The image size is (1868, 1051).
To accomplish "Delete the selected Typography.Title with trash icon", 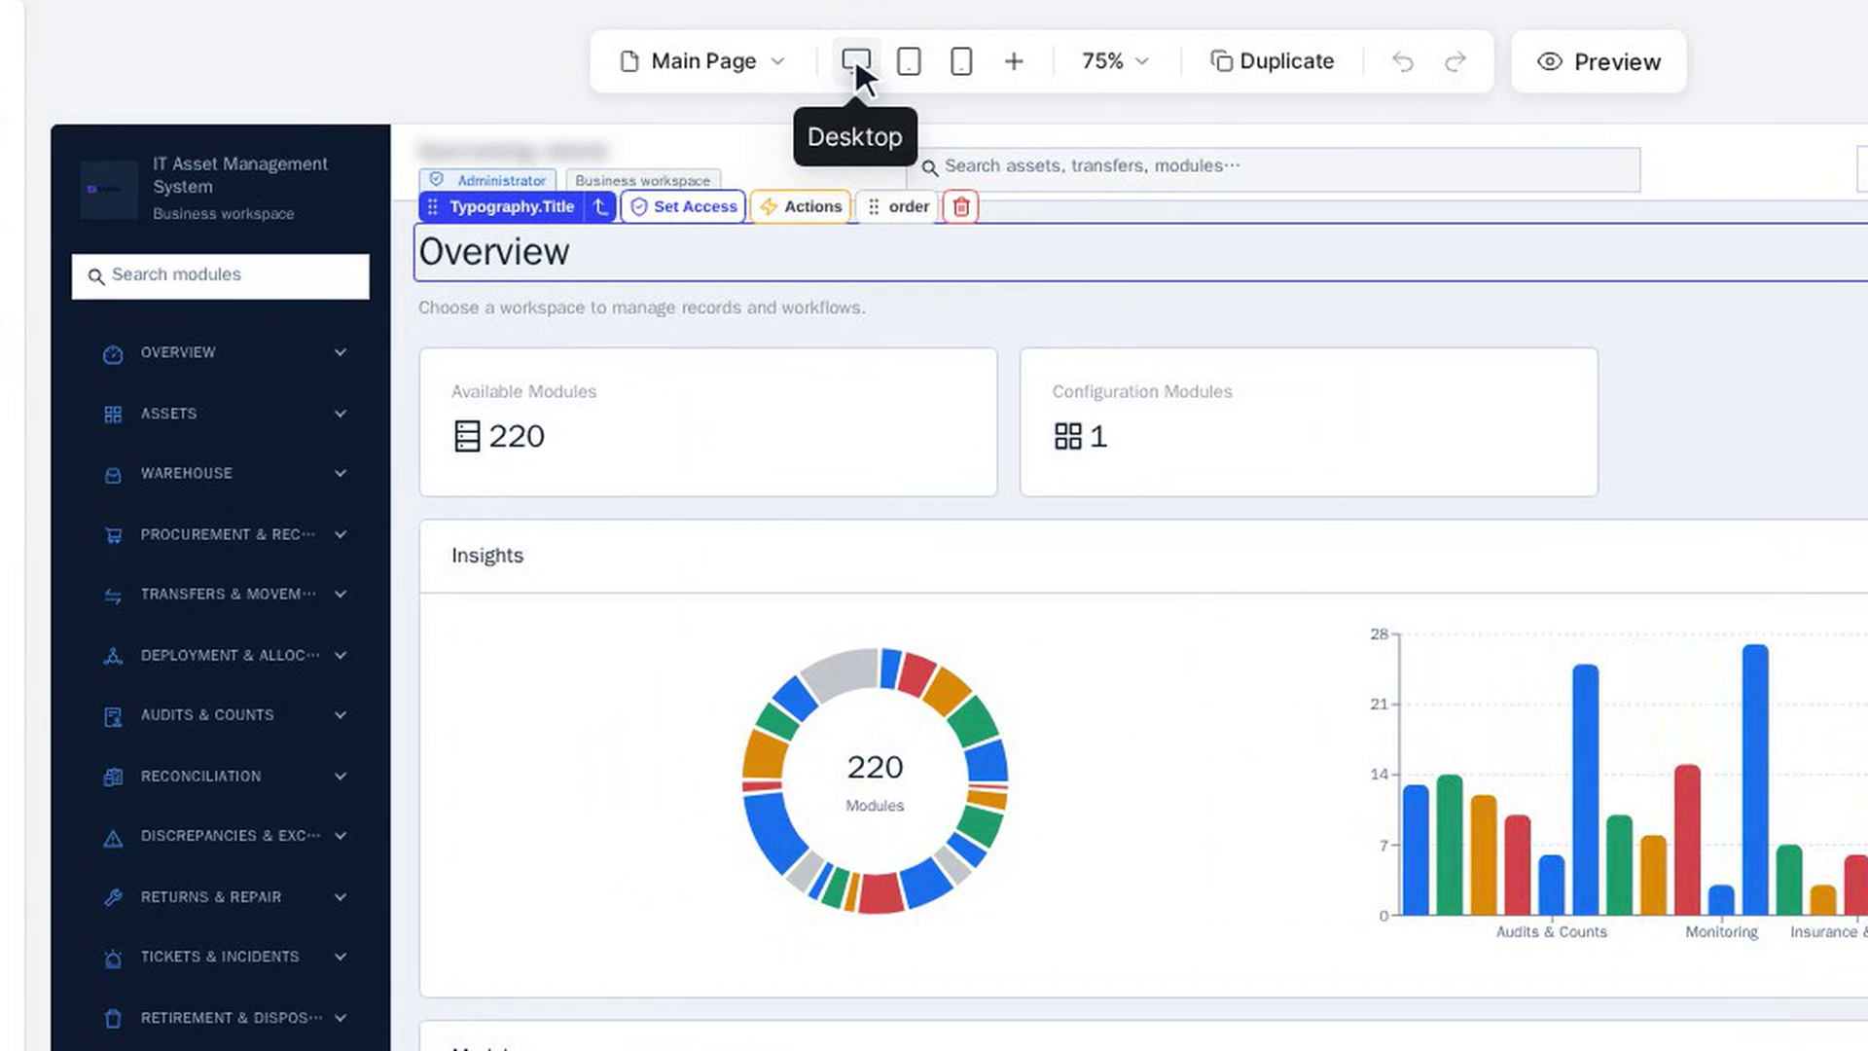I will click(x=960, y=206).
